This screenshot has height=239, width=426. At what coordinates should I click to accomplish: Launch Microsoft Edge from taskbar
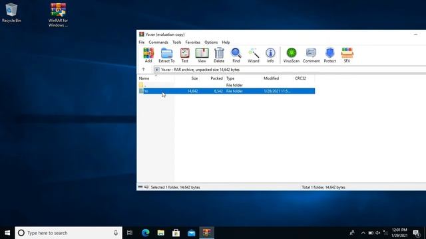point(146,233)
